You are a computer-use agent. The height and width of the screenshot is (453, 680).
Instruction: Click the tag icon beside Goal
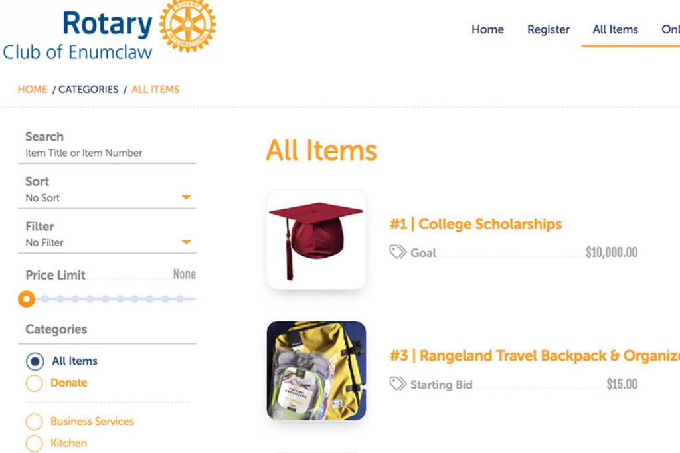coord(398,252)
